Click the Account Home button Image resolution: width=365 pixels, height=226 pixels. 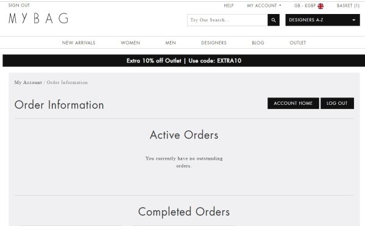(293, 103)
